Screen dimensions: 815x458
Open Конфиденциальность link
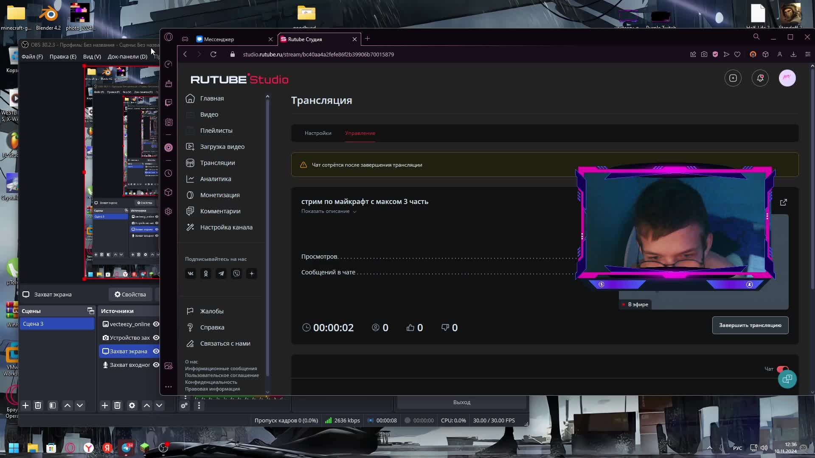click(211, 382)
